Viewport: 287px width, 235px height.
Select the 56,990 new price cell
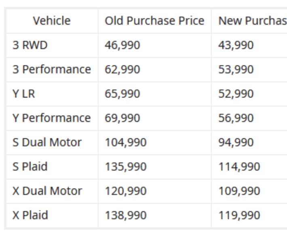(x=236, y=118)
